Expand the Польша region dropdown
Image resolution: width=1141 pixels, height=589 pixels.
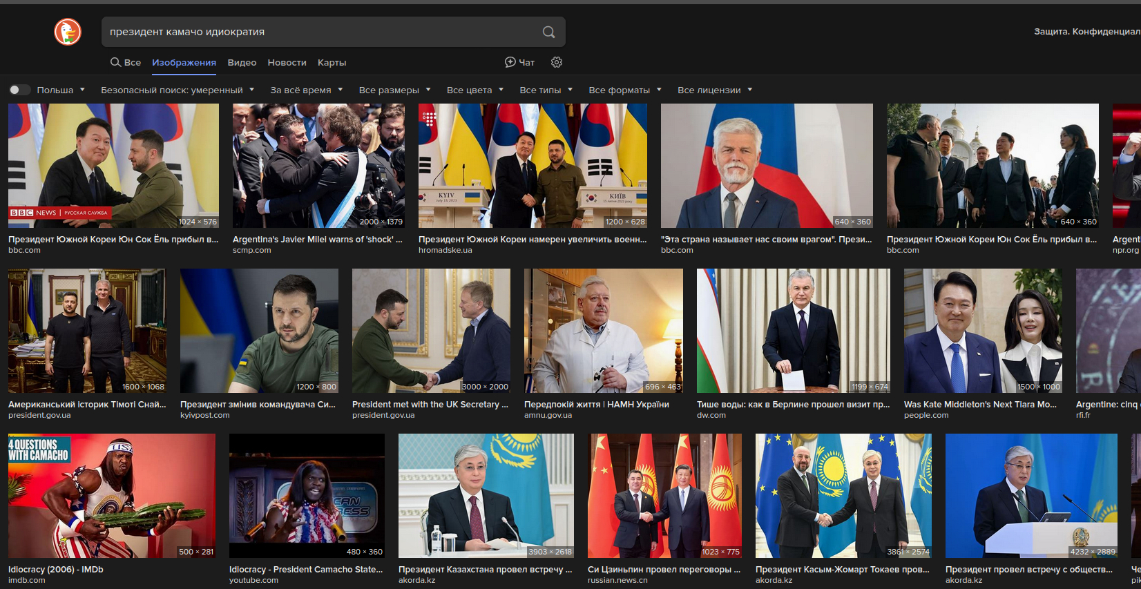[61, 90]
